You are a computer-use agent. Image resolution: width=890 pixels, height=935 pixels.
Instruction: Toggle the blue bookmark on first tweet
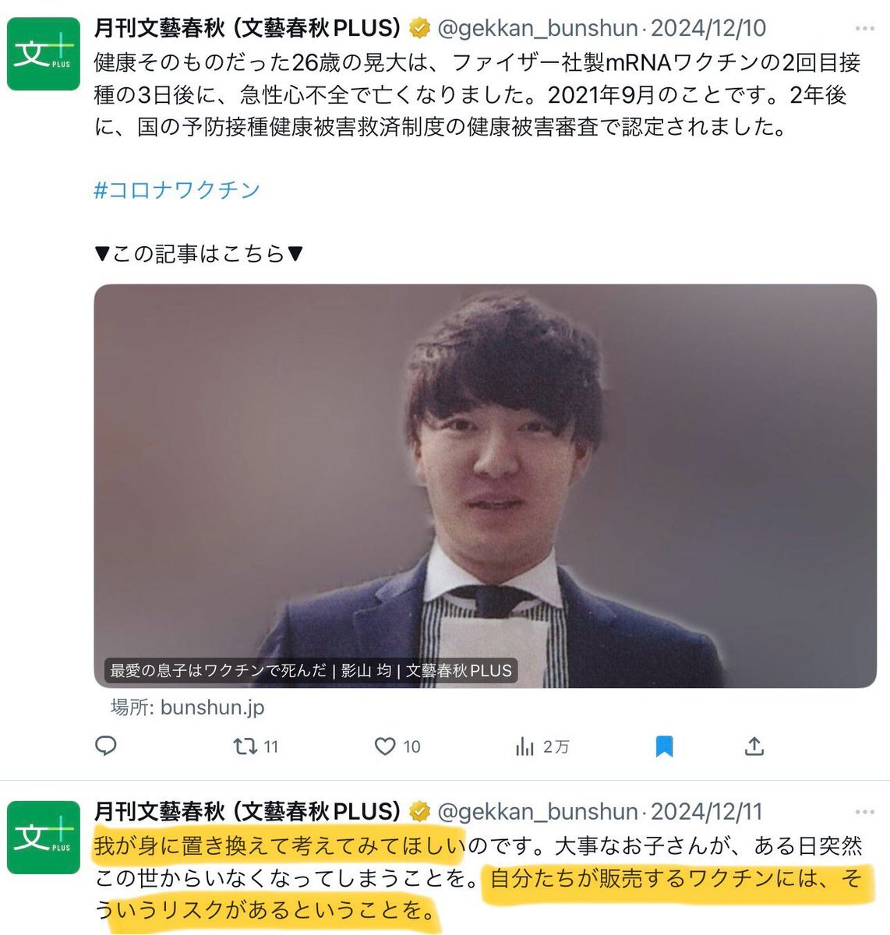click(x=664, y=746)
